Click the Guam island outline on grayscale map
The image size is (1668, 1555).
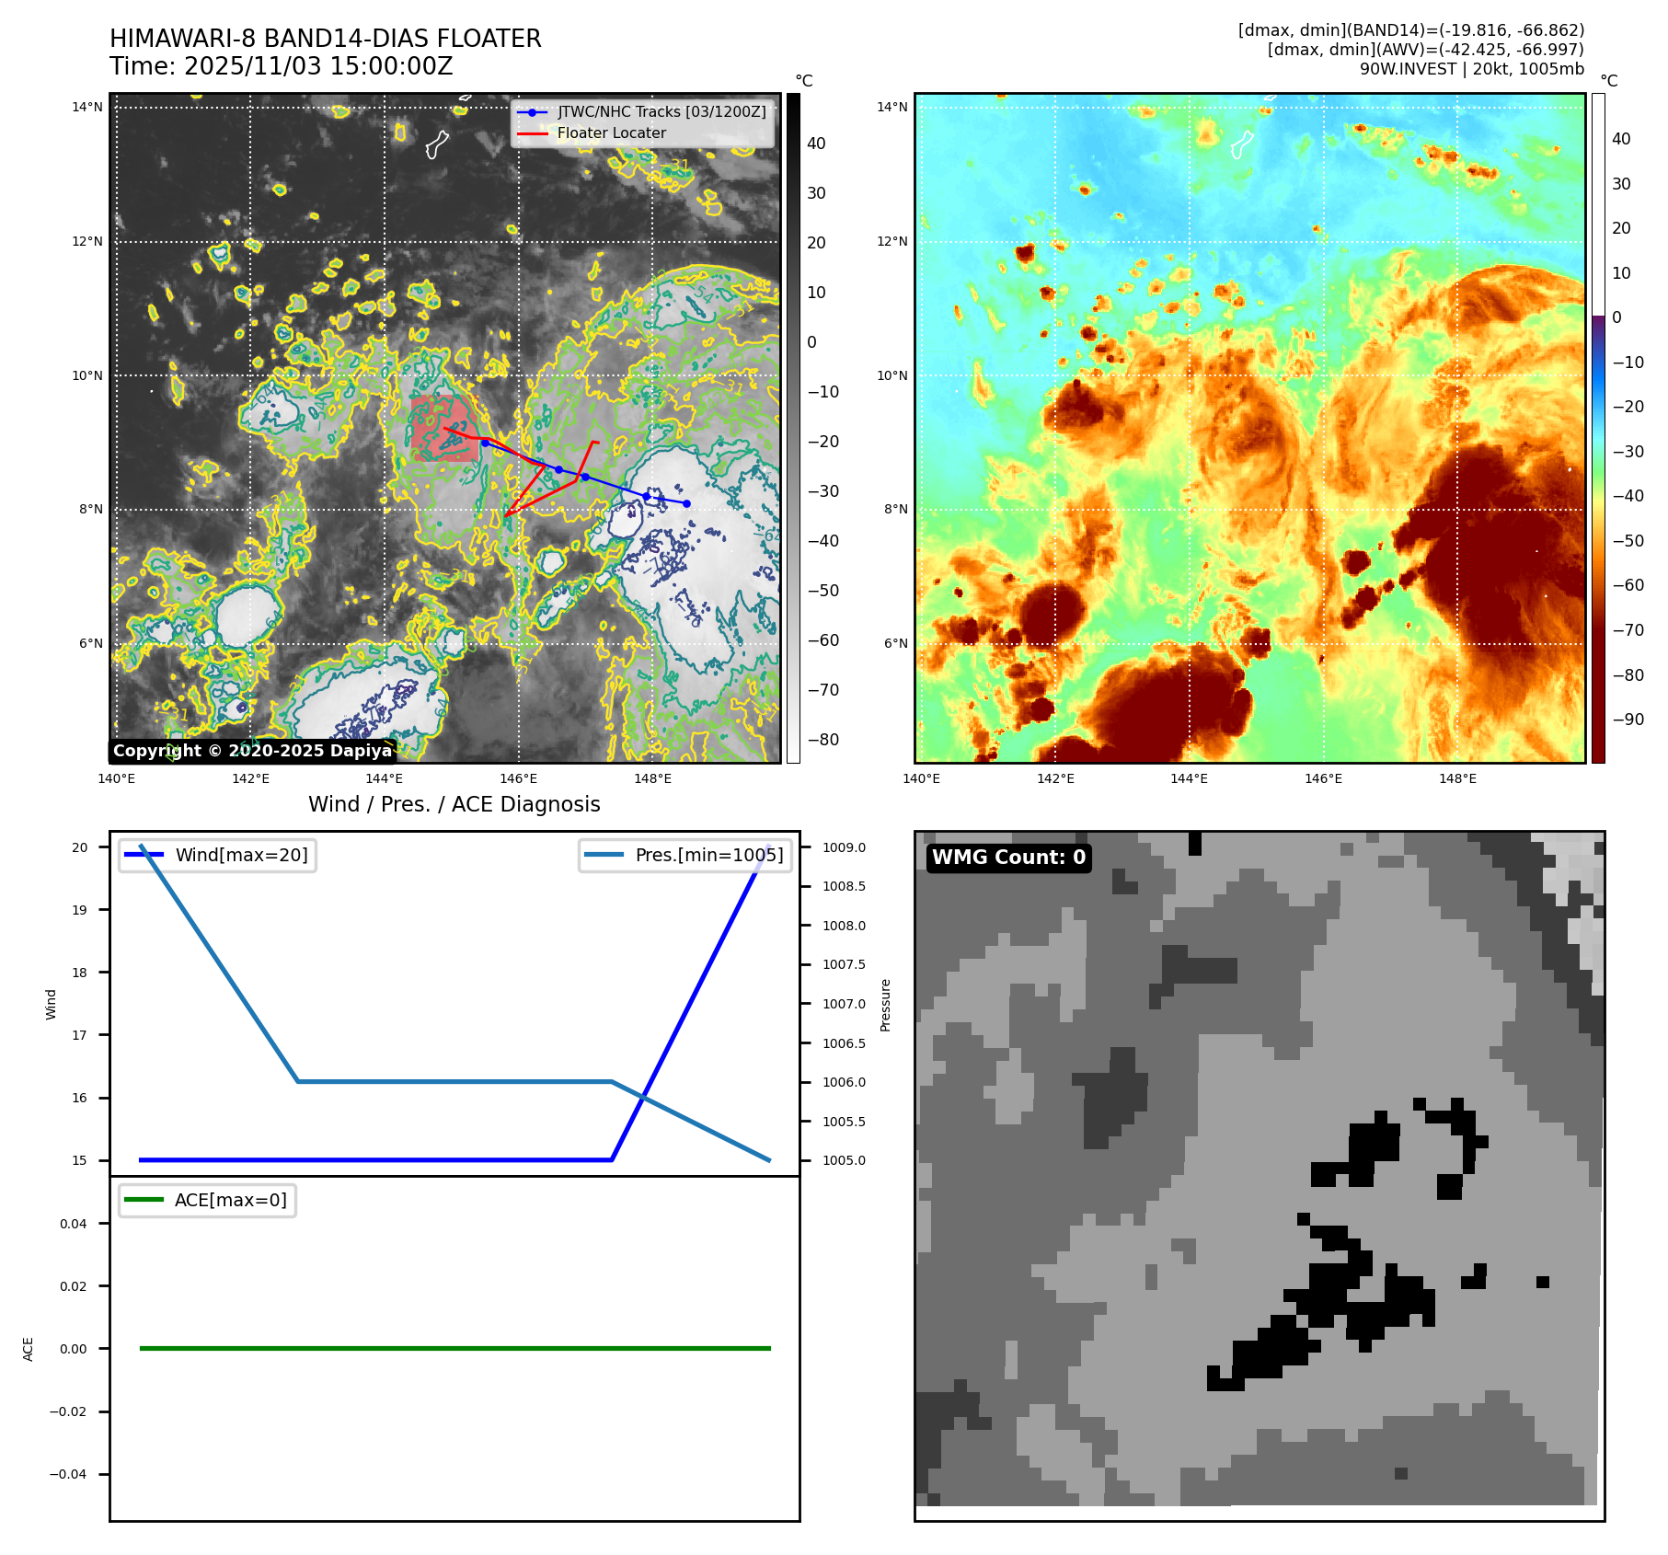tap(437, 144)
